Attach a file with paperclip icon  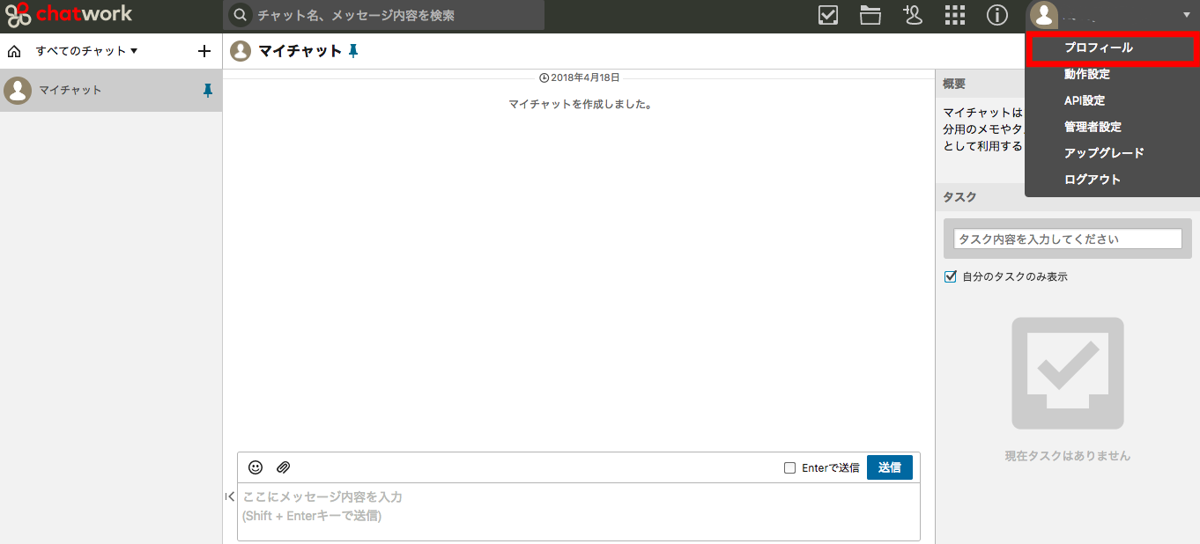click(283, 467)
